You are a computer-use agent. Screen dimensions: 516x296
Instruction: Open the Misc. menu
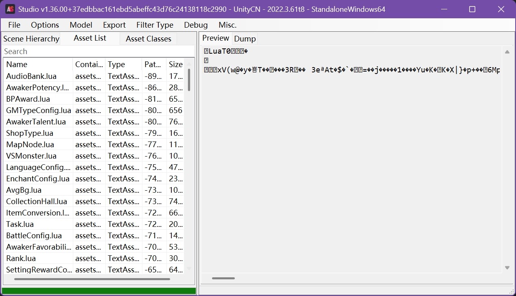(x=227, y=25)
